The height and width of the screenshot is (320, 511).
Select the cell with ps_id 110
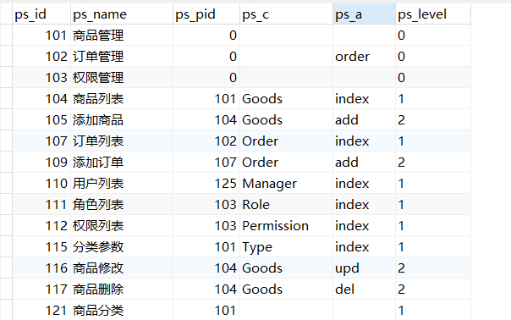pyautogui.click(x=41, y=184)
